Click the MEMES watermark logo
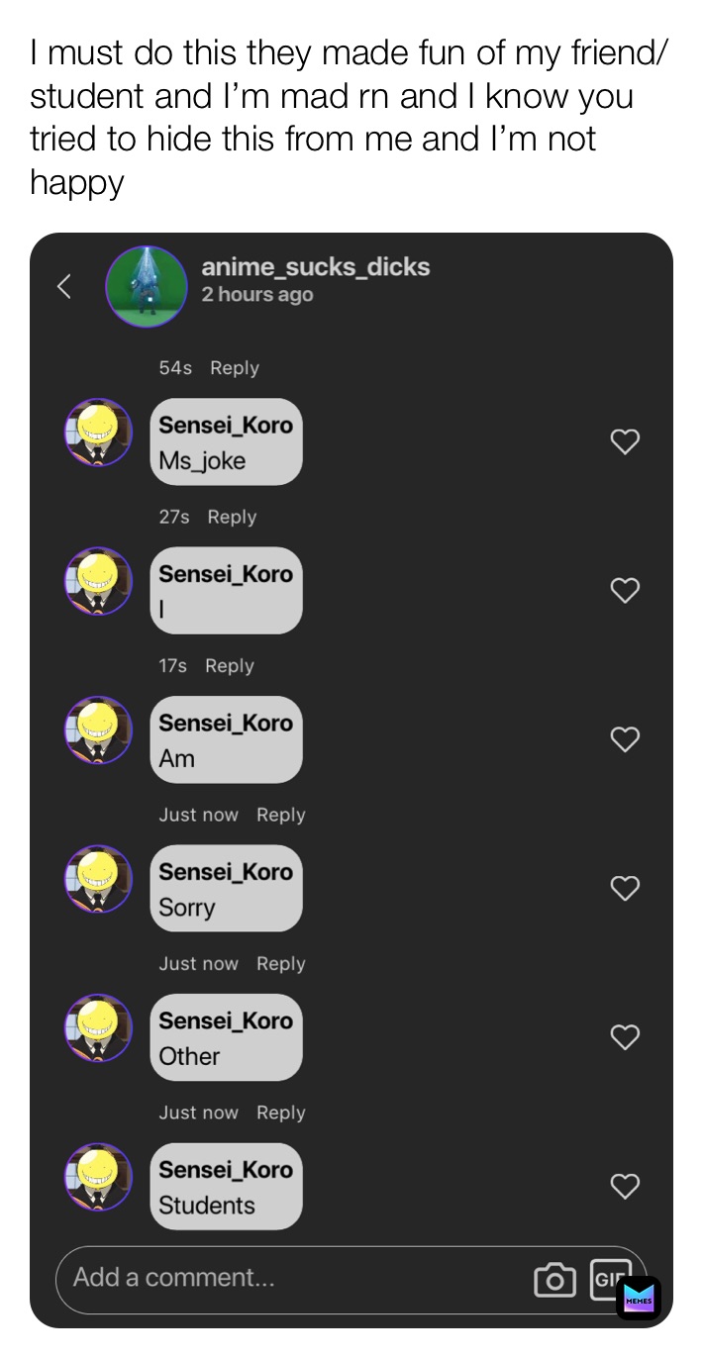 coord(640,1299)
